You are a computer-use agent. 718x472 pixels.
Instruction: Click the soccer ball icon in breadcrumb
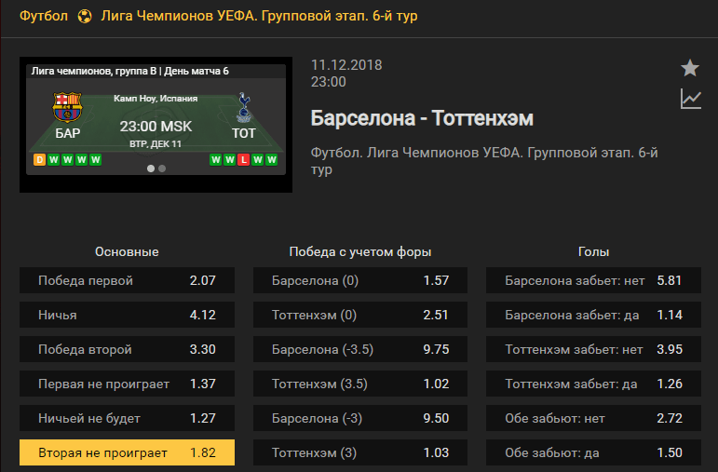click(85, 17)
